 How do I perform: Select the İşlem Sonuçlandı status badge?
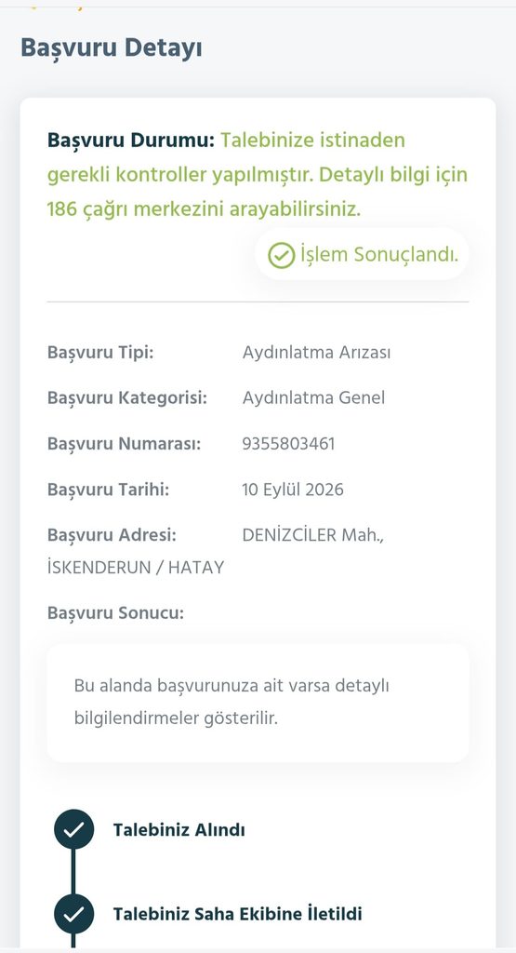[362, 255]
